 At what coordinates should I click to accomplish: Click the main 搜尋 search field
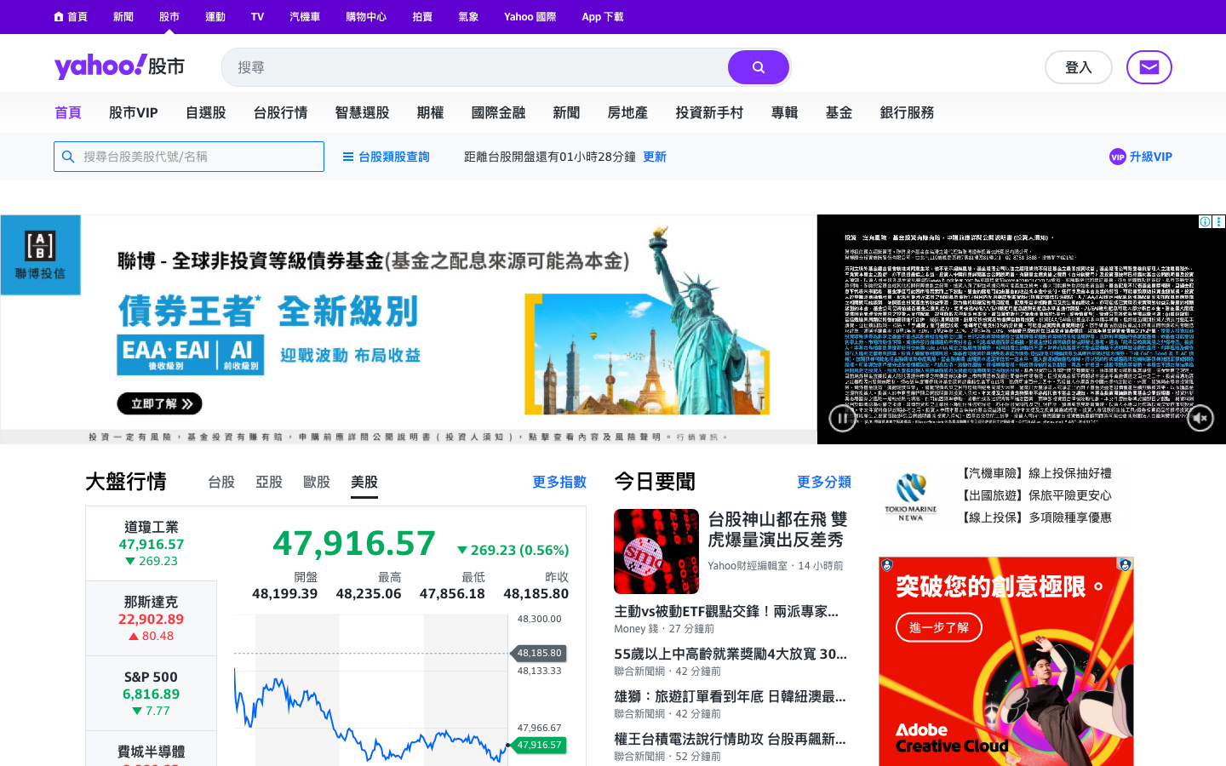(x=474, y=67)
